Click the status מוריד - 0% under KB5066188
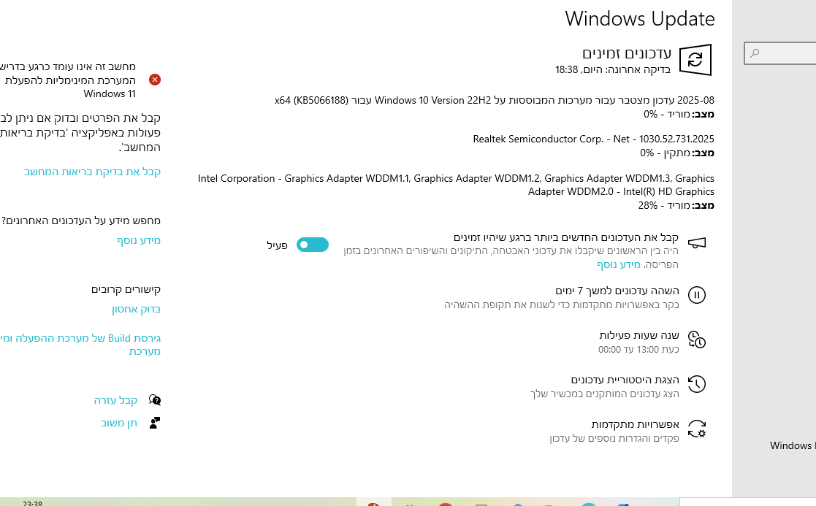 667,114
